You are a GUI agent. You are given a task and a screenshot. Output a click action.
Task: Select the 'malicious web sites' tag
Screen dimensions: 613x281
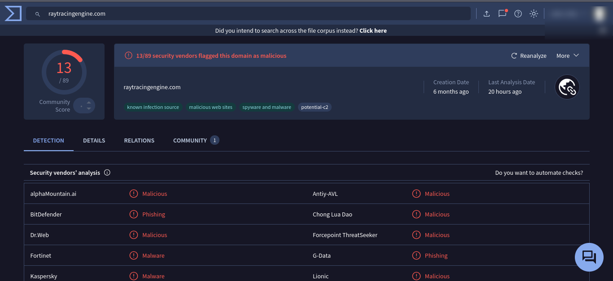pos(210,107)
